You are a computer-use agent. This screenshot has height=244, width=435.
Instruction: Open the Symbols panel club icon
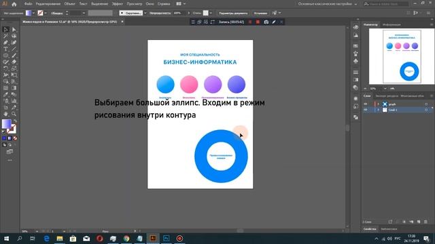point(356,61)
